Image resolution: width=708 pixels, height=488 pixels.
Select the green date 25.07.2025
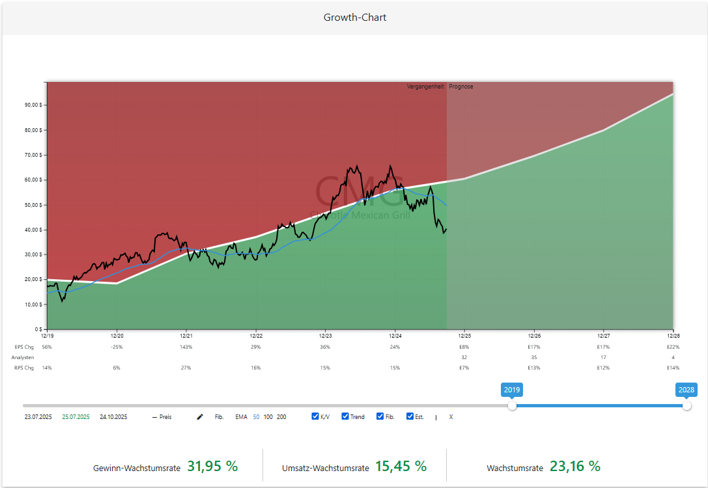pyautogui.click(x=76, y=416)
